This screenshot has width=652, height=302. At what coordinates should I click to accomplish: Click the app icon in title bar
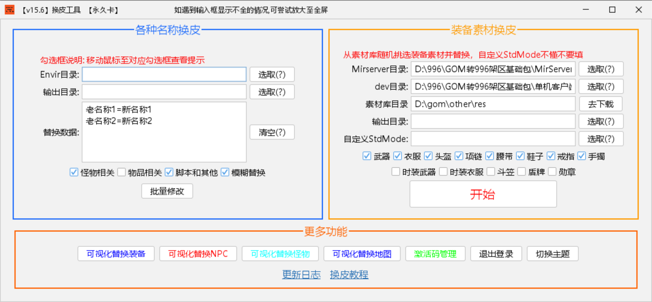click(x=9, y=10)
